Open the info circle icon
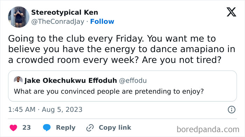 pyautogui.click(x=231, y=109)
